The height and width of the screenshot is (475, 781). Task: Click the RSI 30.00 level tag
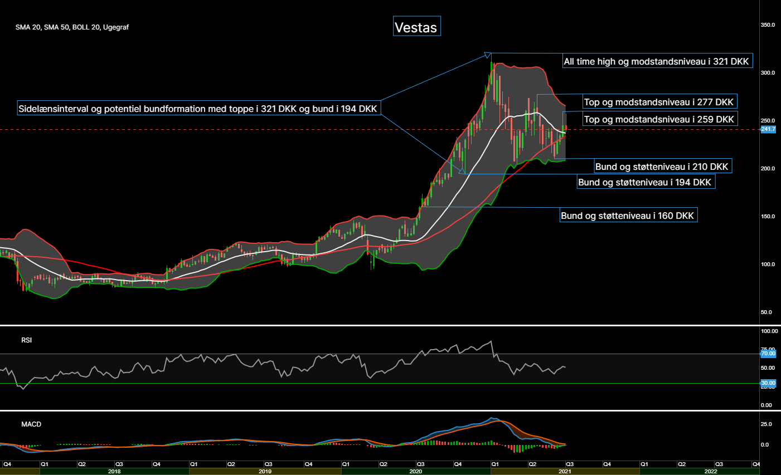pos(768,383)
